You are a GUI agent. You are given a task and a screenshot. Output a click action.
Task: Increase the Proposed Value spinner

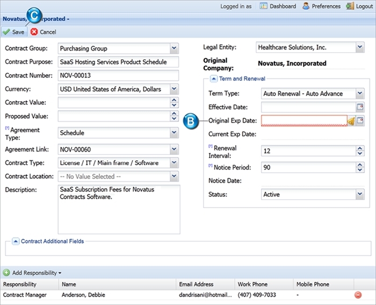pos(174,114)
